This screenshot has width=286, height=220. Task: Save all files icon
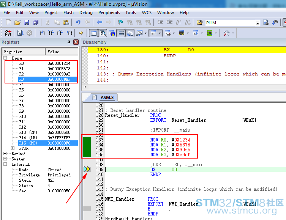[x=36, y=23]
